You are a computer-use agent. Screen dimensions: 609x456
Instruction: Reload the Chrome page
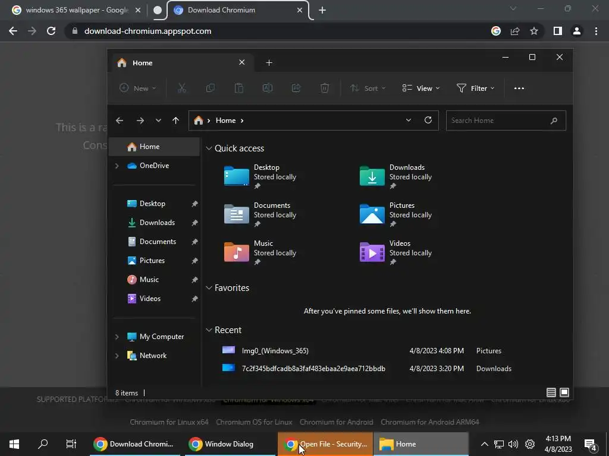pos(51,31)
